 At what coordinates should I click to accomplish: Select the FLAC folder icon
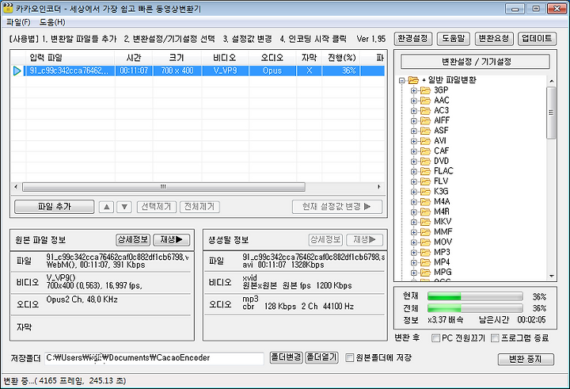(x=425, y=171)
